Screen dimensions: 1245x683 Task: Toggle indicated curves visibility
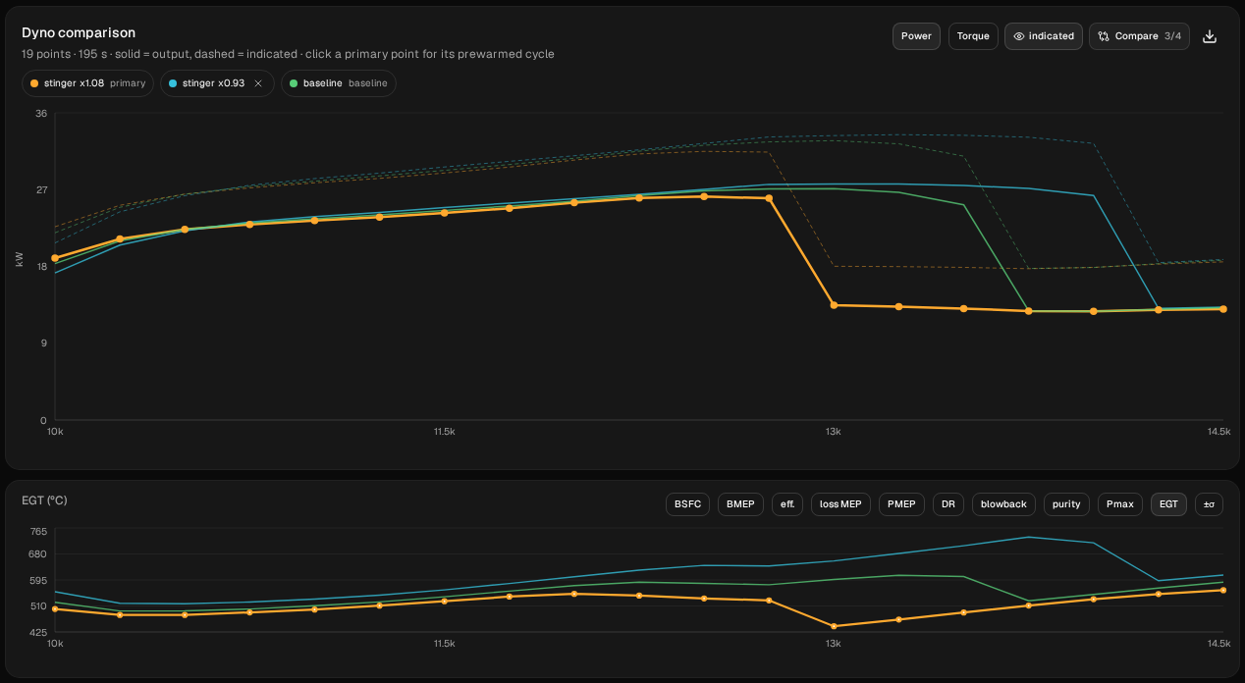(x=1044, y=36)
